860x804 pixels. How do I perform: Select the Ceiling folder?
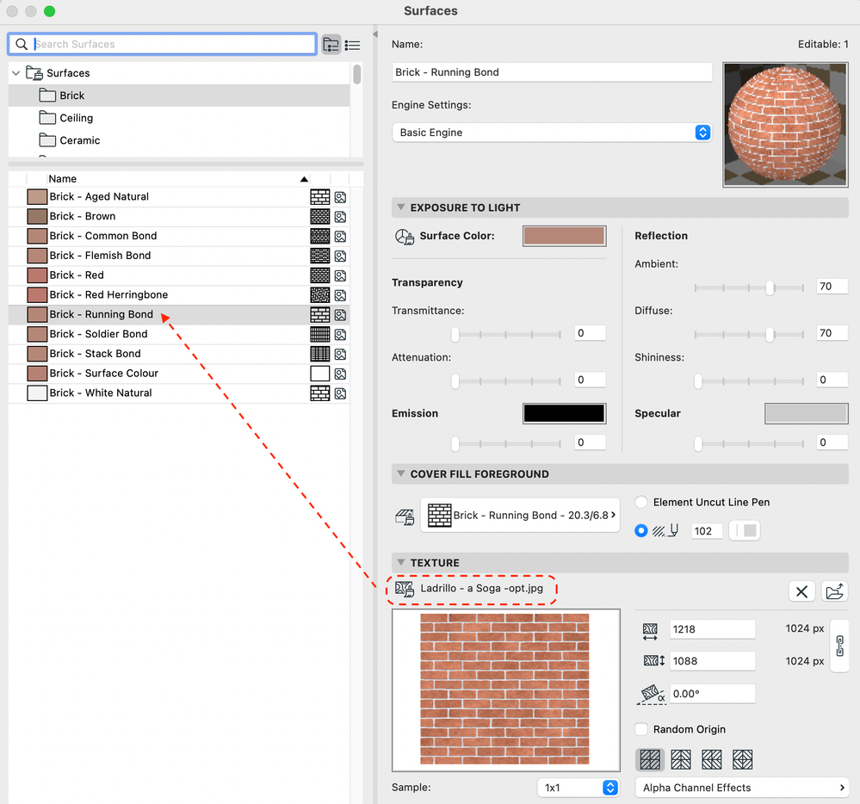[x=76, y=118]
